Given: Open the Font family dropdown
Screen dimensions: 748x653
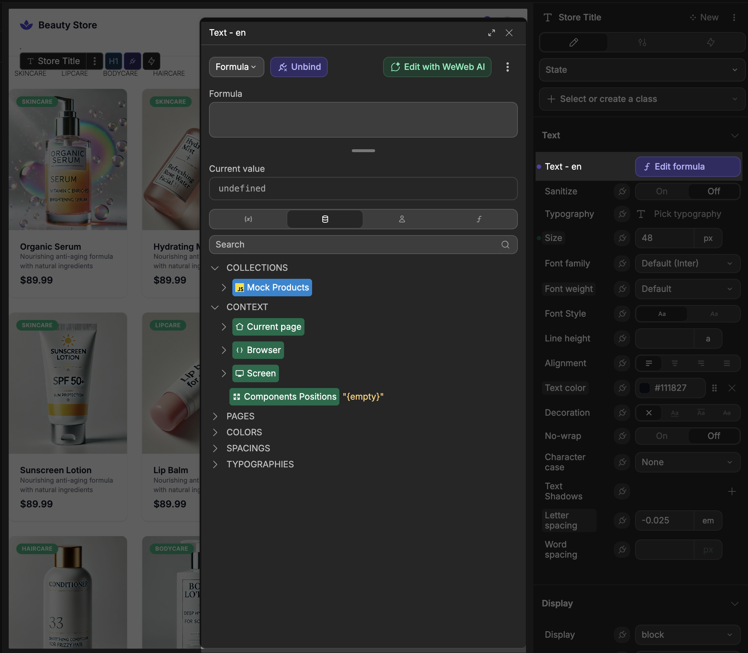Looking at the screenshot, I should (687, 264).
